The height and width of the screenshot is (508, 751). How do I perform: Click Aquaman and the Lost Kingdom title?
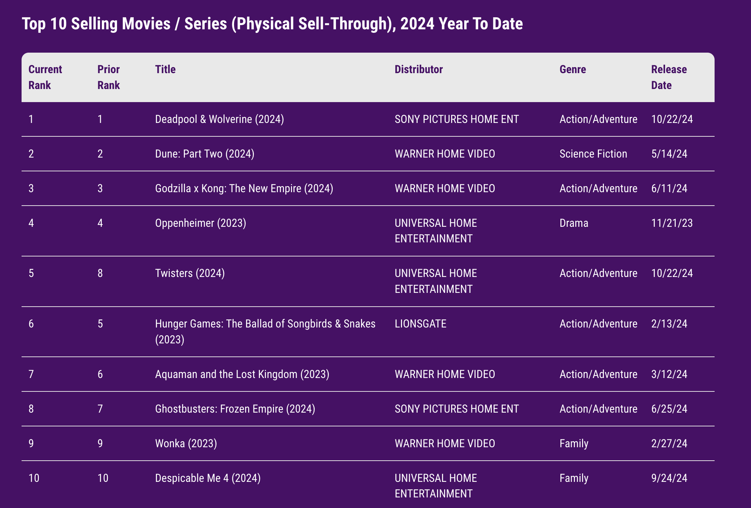coord(242,374)
